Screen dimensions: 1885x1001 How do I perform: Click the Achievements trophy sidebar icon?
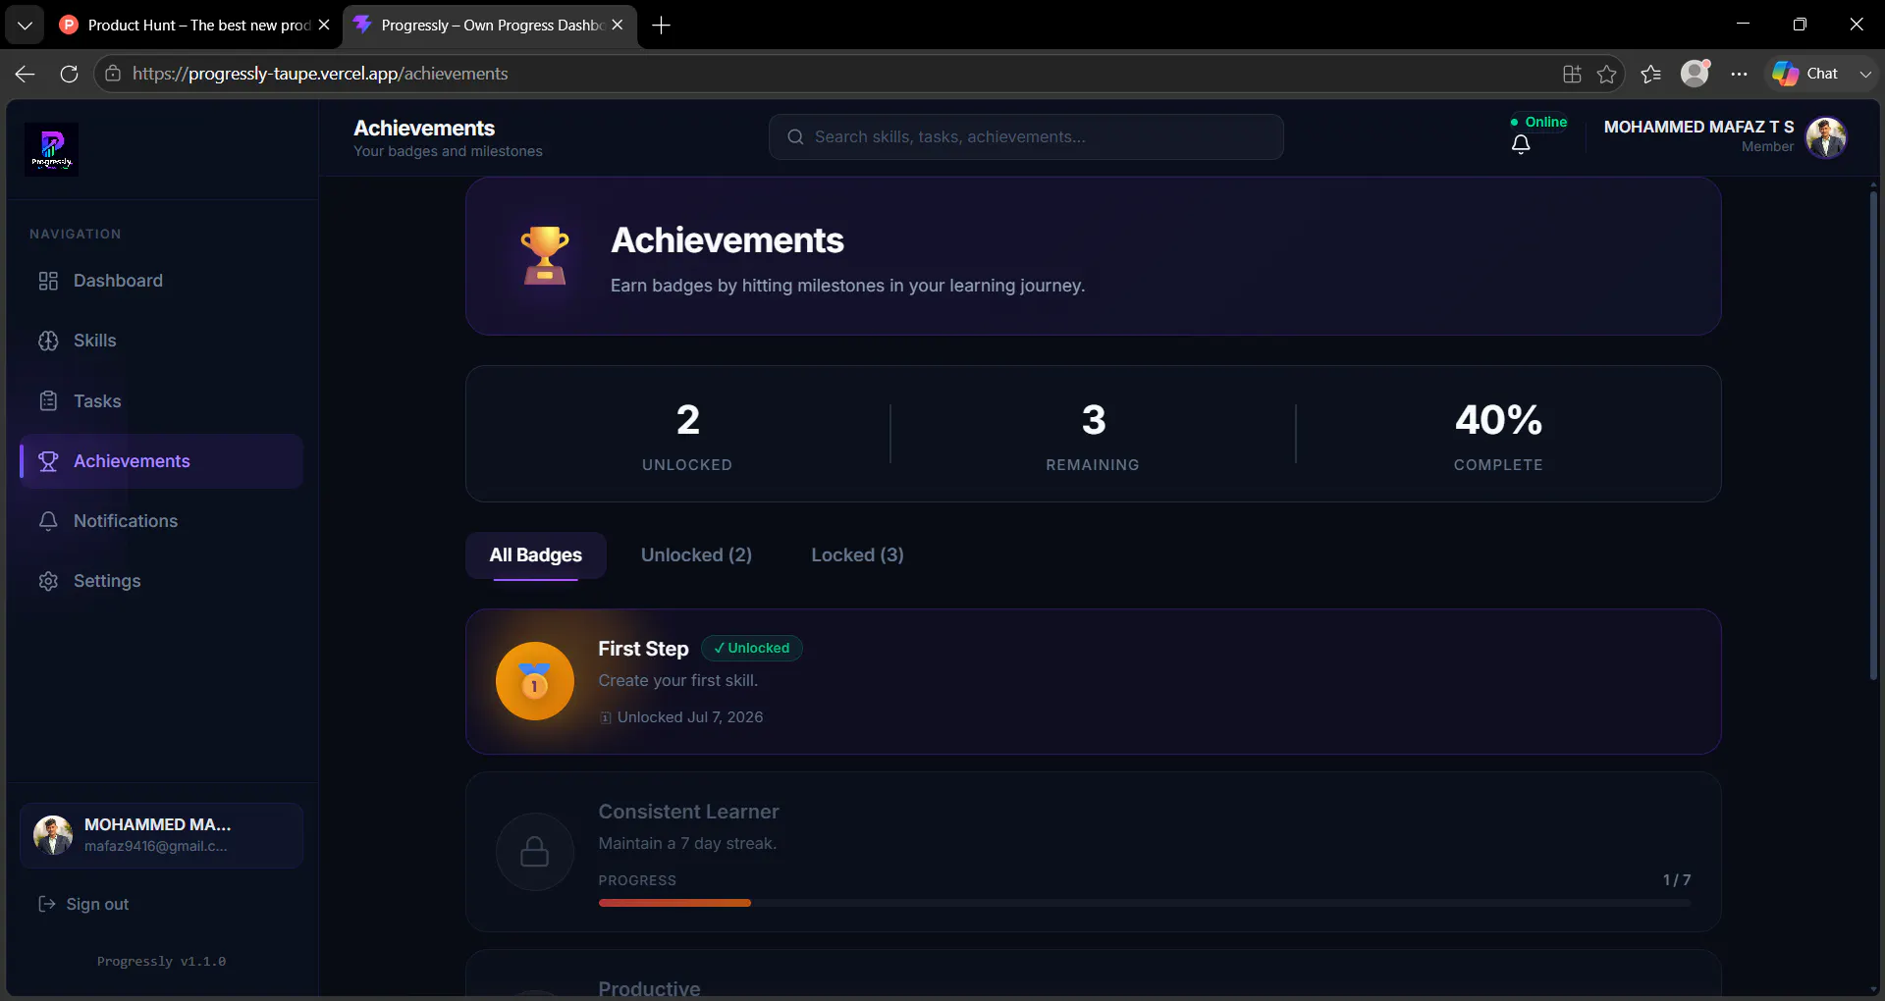48,461
